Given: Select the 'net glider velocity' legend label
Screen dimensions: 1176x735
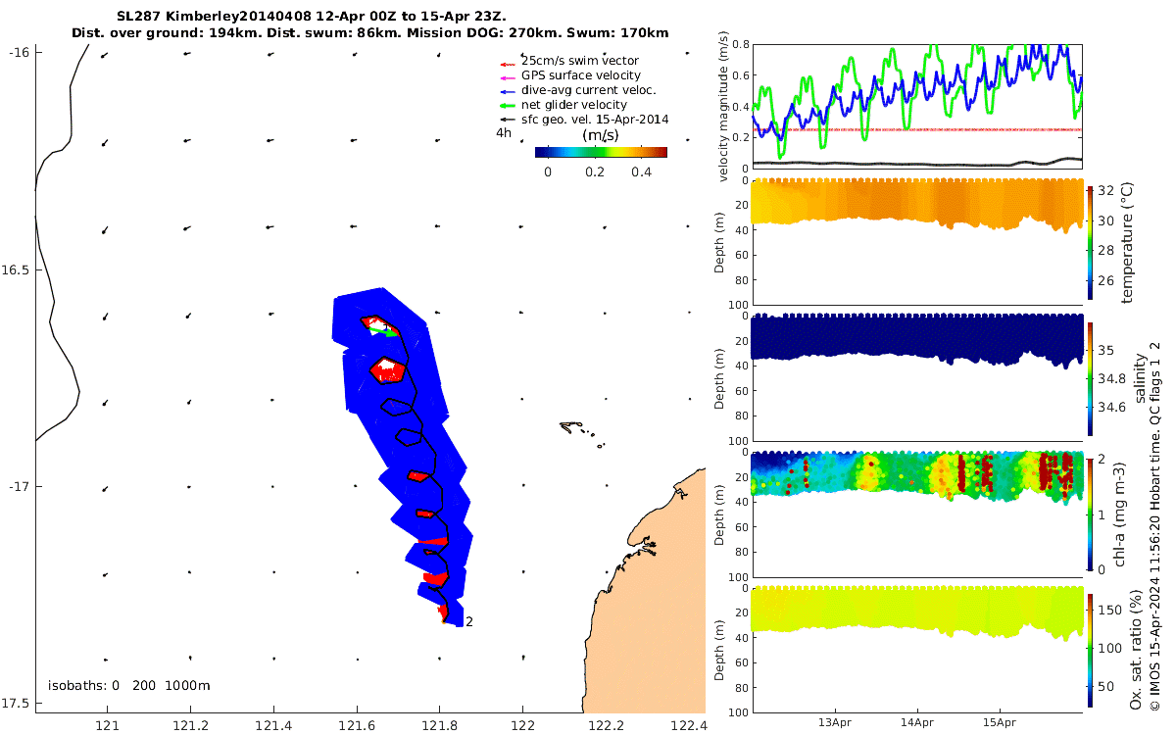Looking at the screenshot, I should (573, 105).
